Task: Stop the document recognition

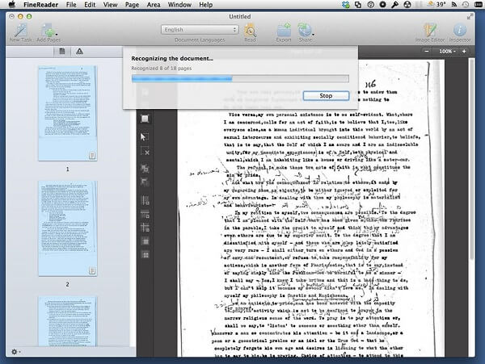Action: click(x=326, y=95)
